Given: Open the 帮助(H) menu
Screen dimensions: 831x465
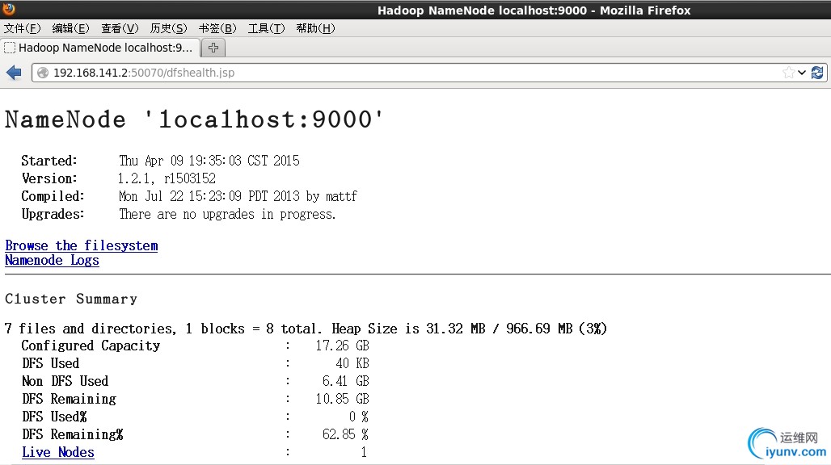Looking at the screenshot, I should tap(315, 28).
